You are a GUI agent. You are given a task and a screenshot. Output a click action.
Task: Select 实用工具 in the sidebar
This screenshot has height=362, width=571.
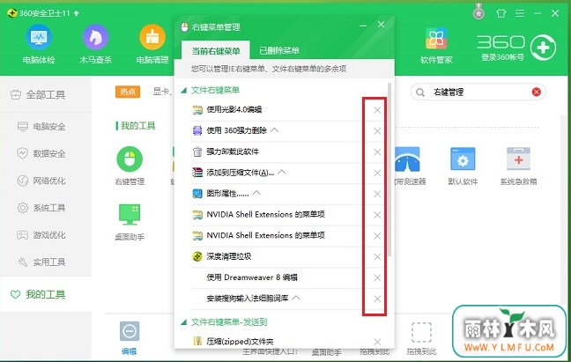tap(46, 262)
